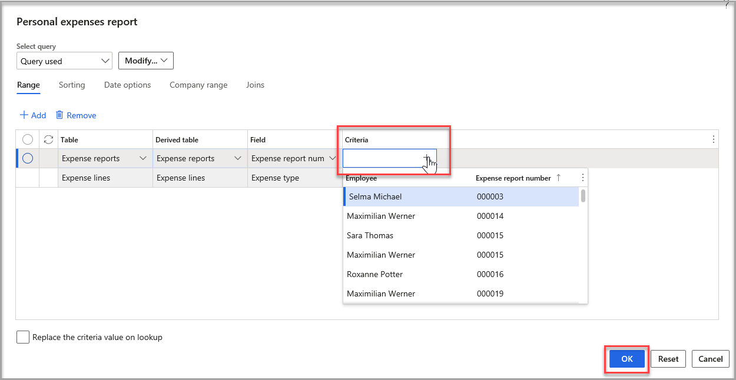
Task: Expand the Modify... dropdown button
Action: (x=146, y=61)
